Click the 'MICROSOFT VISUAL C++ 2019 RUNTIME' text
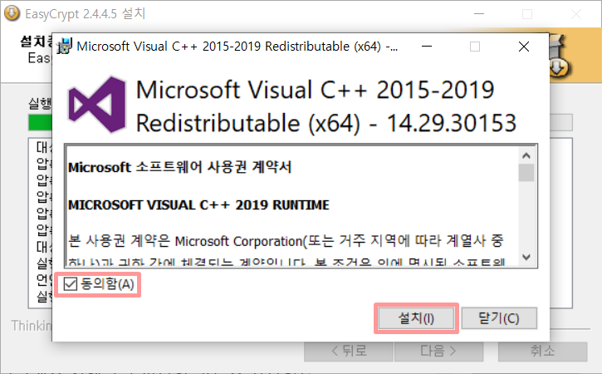This screenshot has height=374, width=602. 198,205
